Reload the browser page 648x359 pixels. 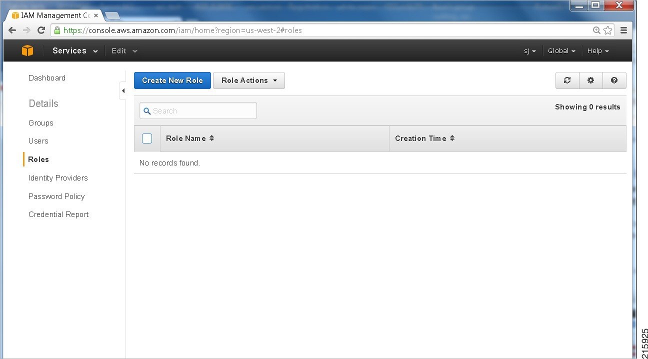click(41, 30)
